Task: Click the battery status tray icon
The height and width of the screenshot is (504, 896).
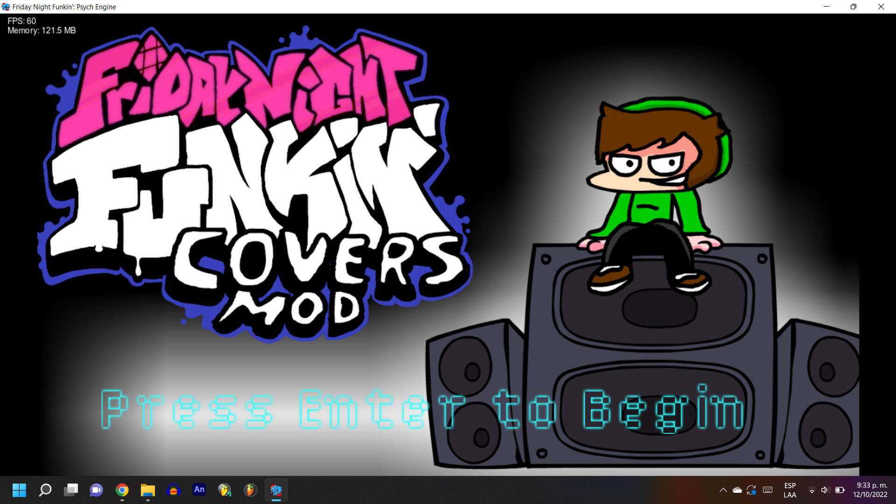Action: click(x=840, y=490)
